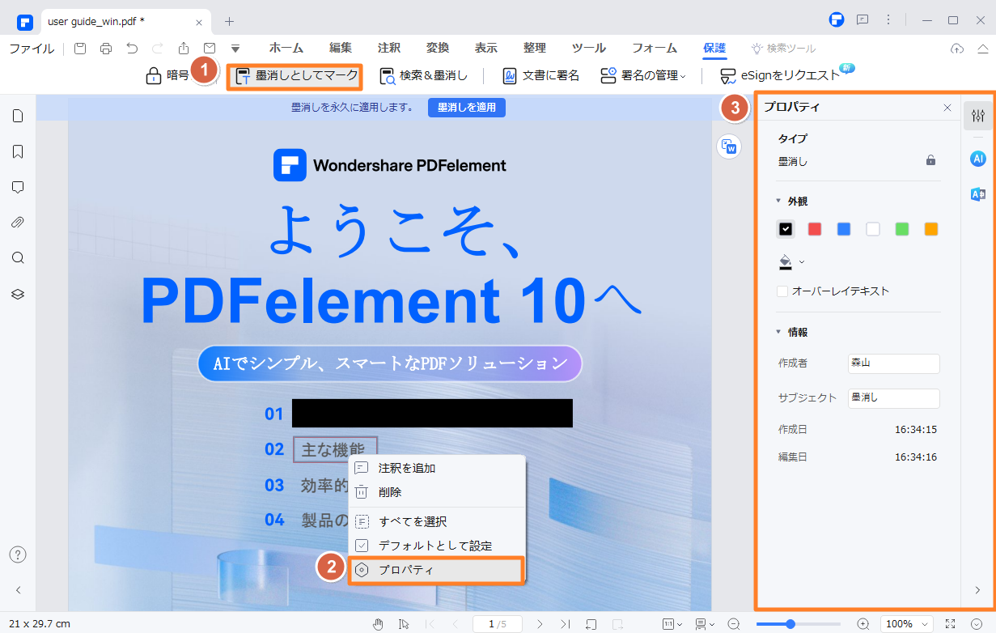Click the 暗号 lock button
The width and height of the screenshot is (996, 633).
point(167,76)
